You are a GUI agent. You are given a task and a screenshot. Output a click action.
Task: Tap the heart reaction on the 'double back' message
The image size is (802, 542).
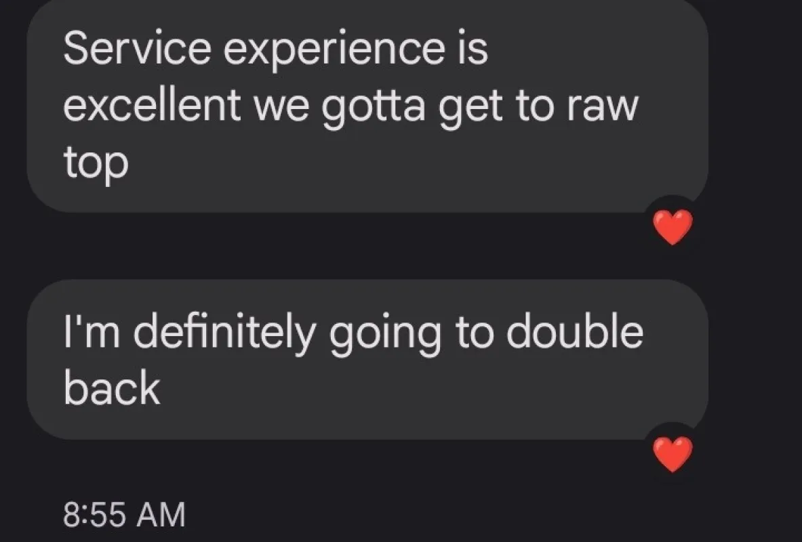click(x=673, y=454)
